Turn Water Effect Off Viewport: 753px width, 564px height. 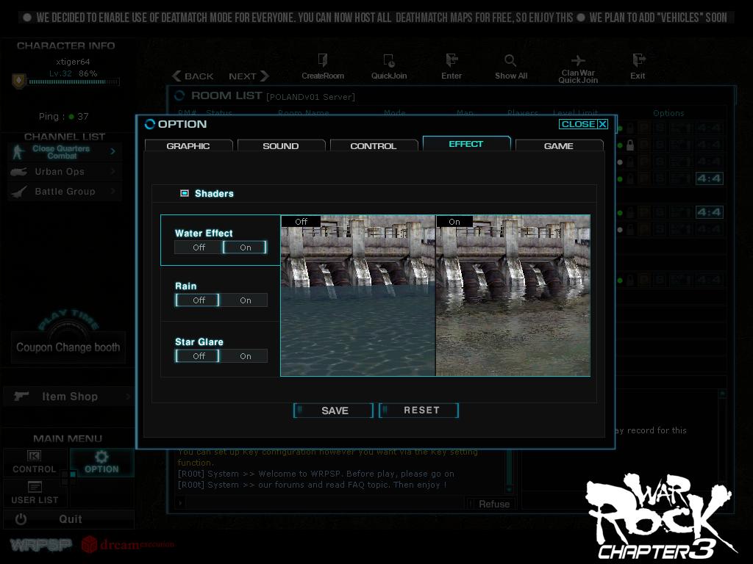point(199,247)
